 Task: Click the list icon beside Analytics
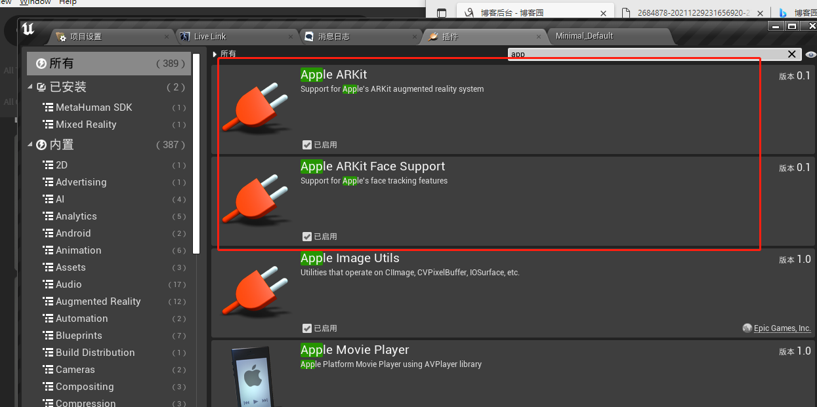point(48,216)
